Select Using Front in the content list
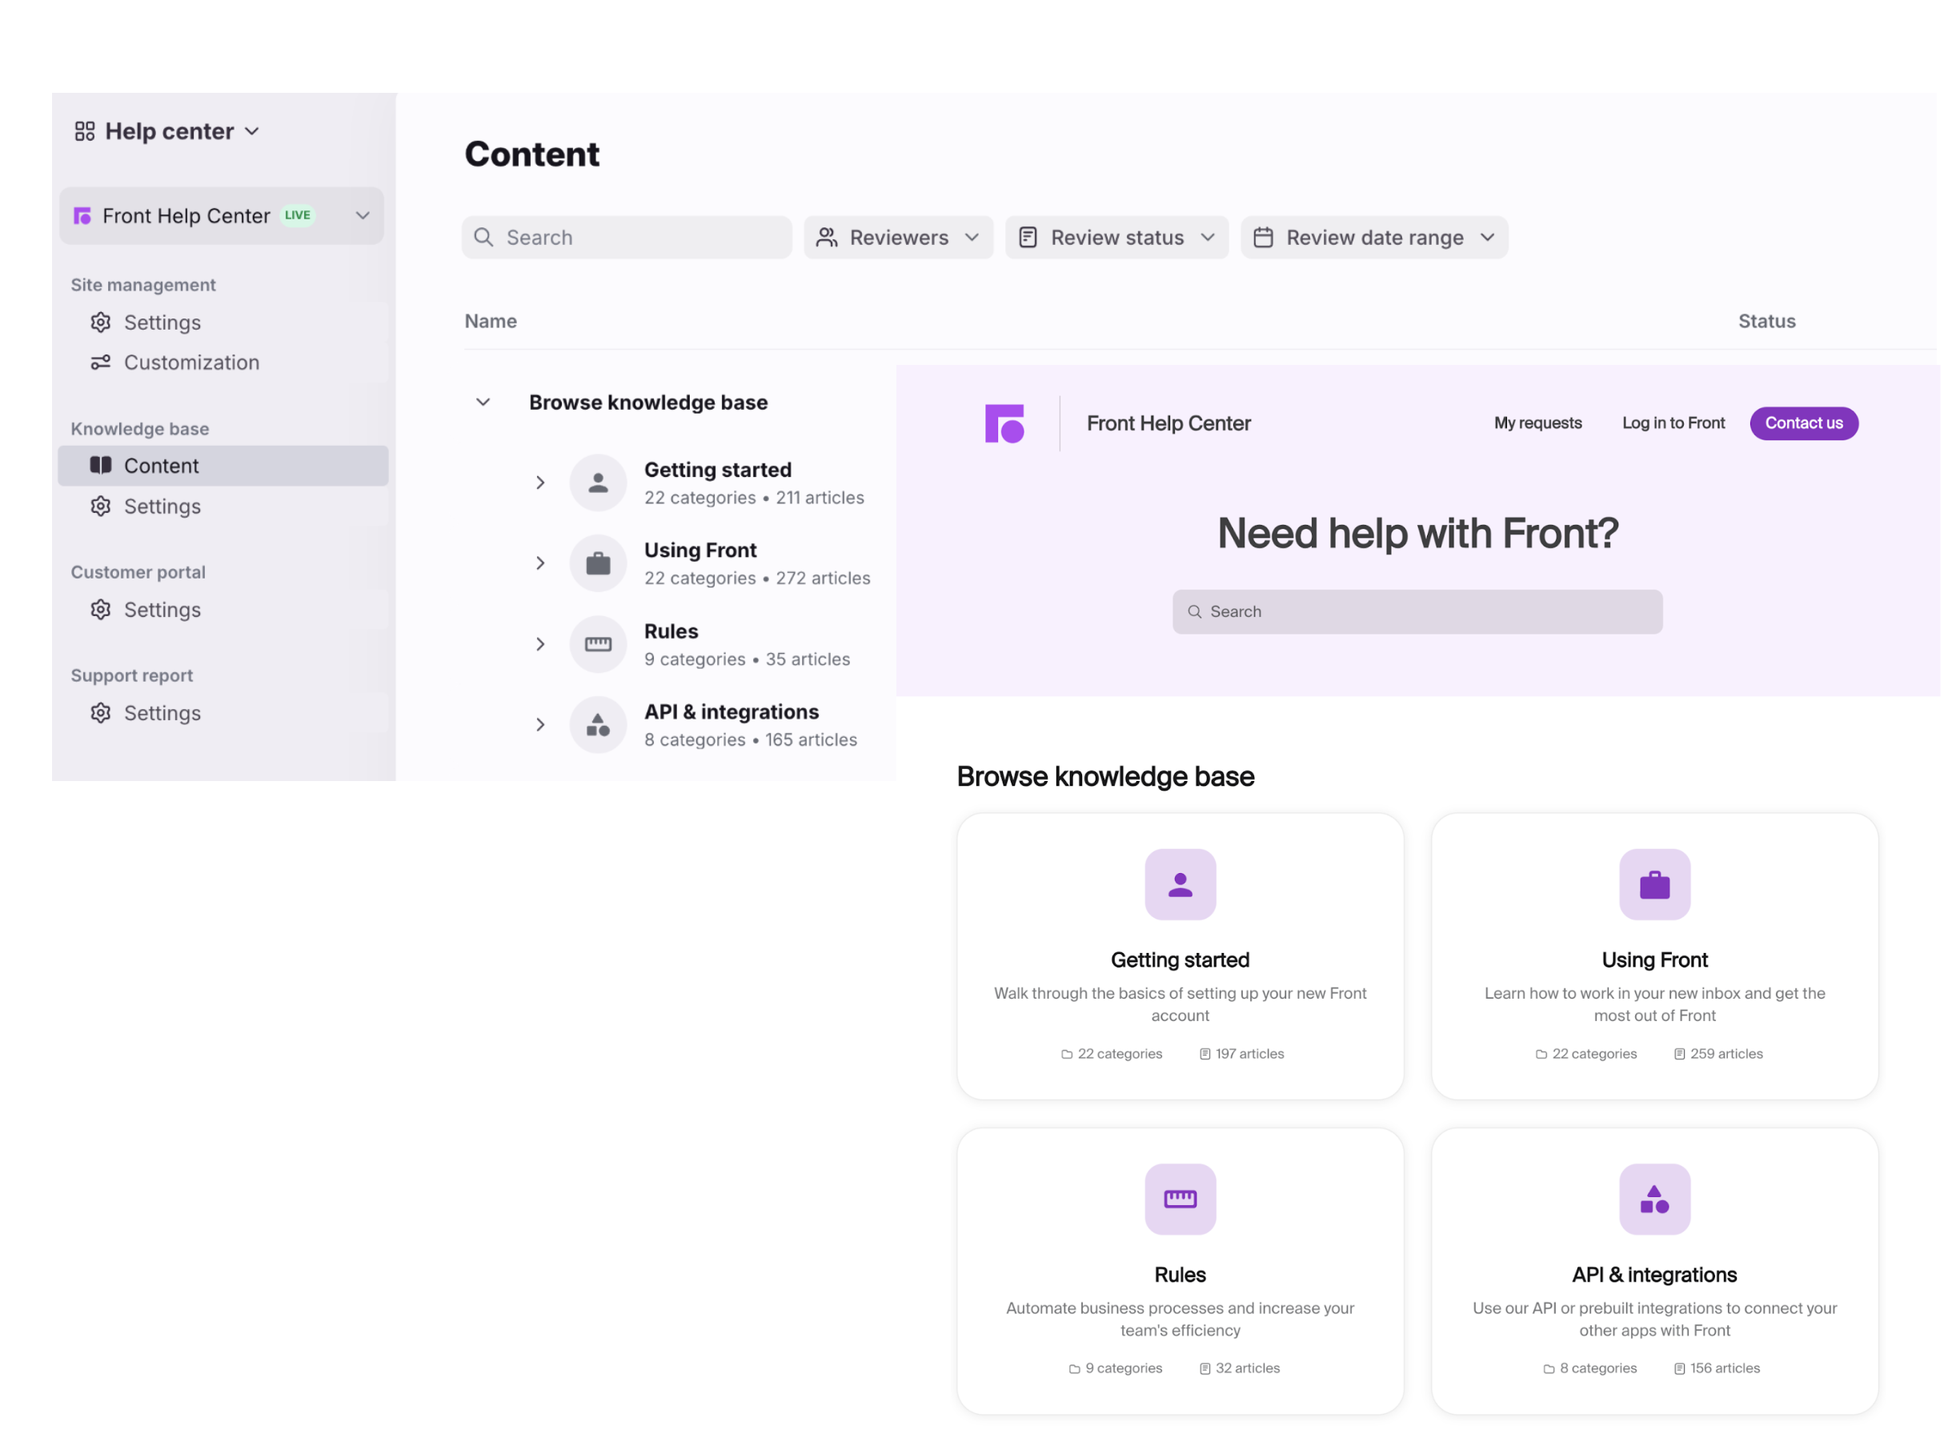 [x=700, y=551]
